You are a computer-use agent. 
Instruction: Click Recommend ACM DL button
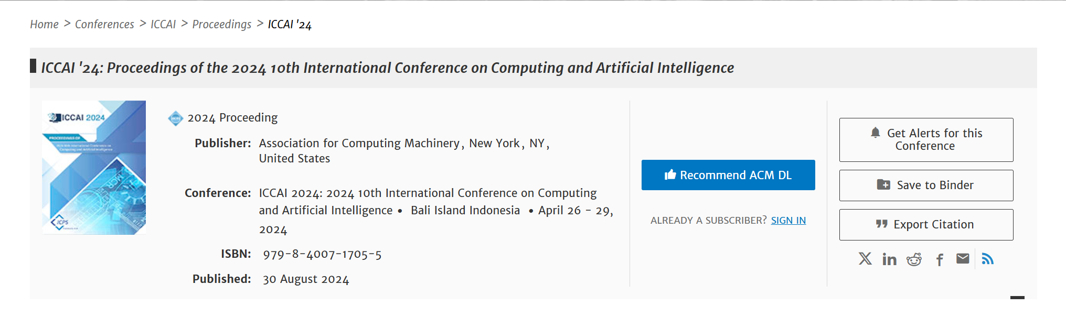click(x=728, y=175)
